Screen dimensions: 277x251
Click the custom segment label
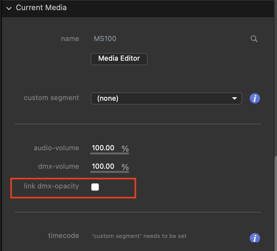(x=51, y=98)
